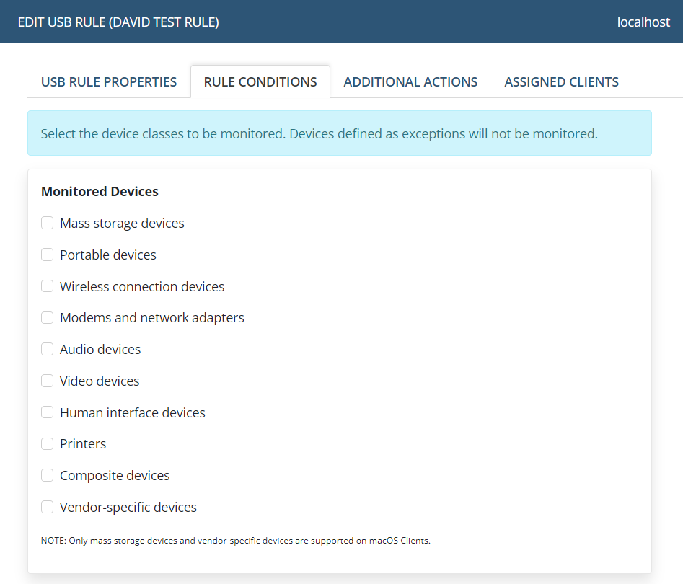Click the Edit USB Rule header title

click(x=118, y=22)
